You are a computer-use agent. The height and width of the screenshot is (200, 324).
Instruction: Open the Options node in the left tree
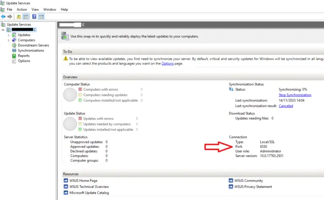tap(24, 61)
